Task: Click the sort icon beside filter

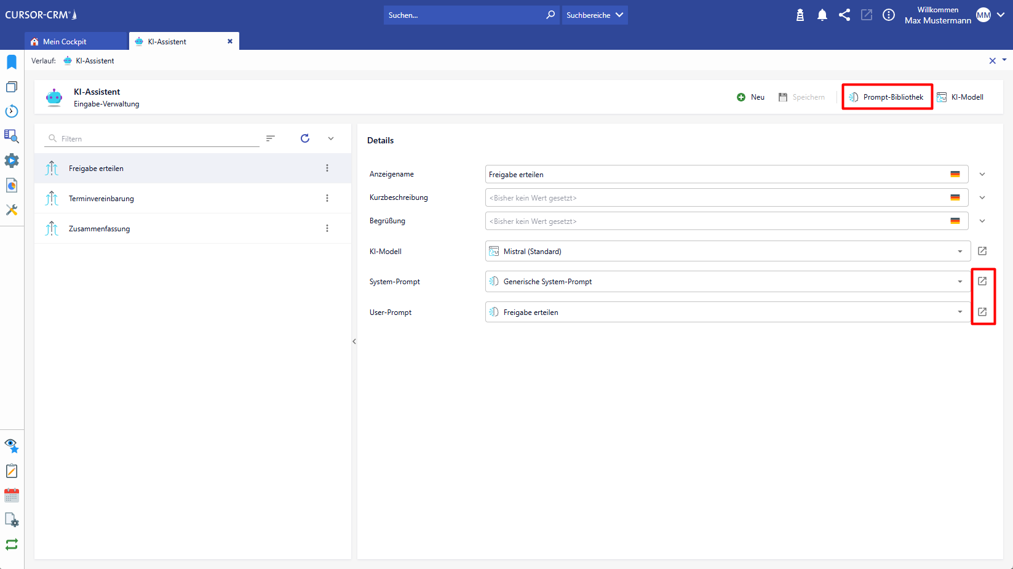Action: coord(271,138)
